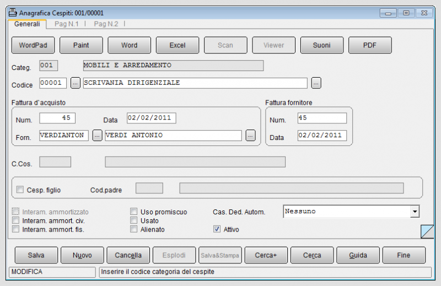Click Fattura fornitore Data field

point(322,135)
